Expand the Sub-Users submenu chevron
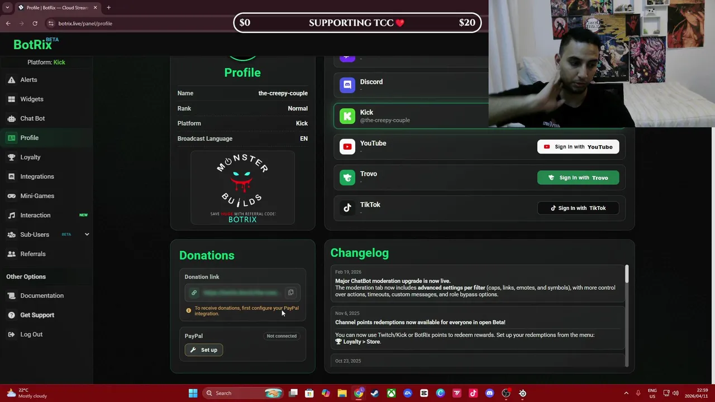Screen dimensions: 715x402 87,234
